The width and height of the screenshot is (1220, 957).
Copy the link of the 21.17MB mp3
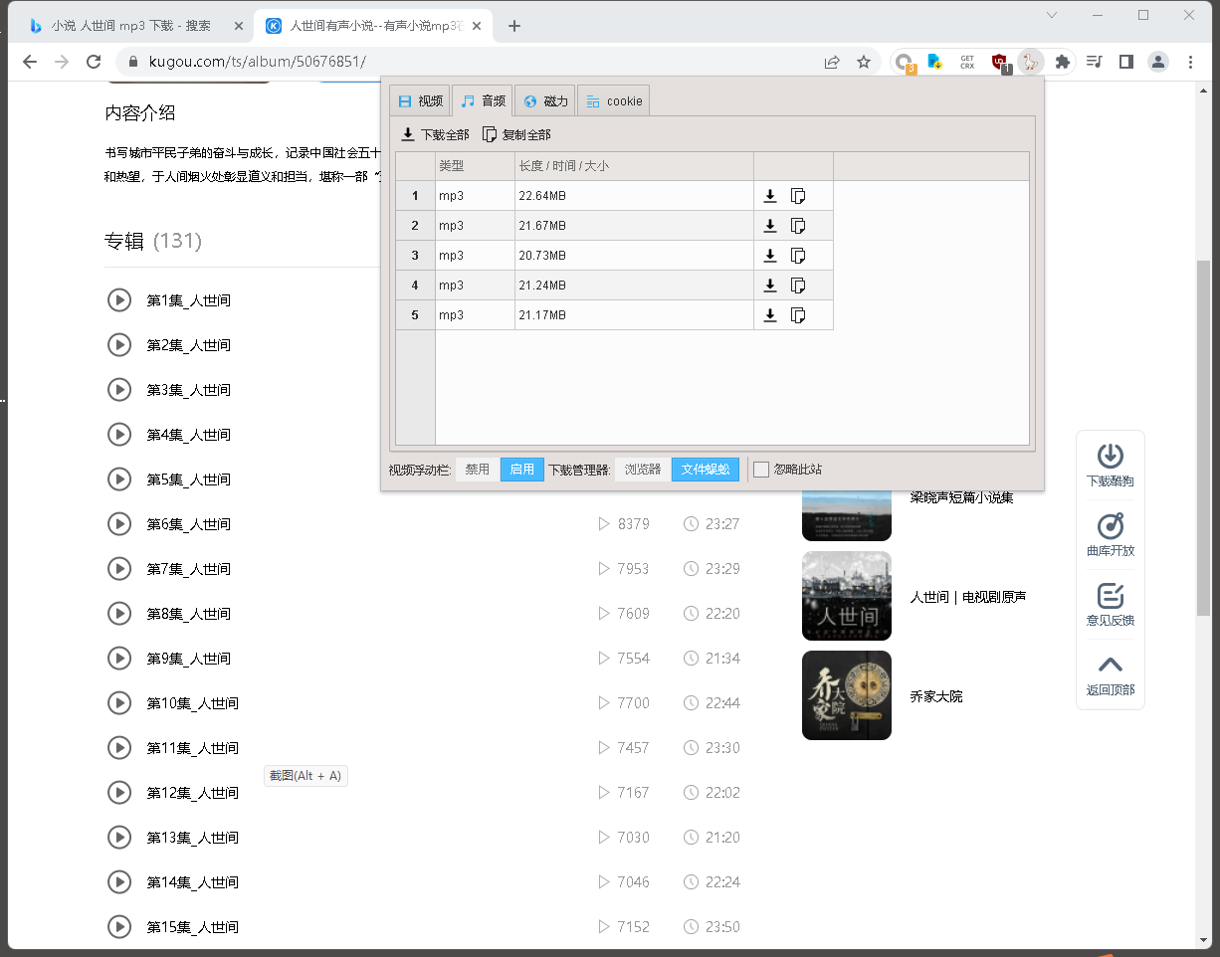pyautogui.click(x=797, y=315)
